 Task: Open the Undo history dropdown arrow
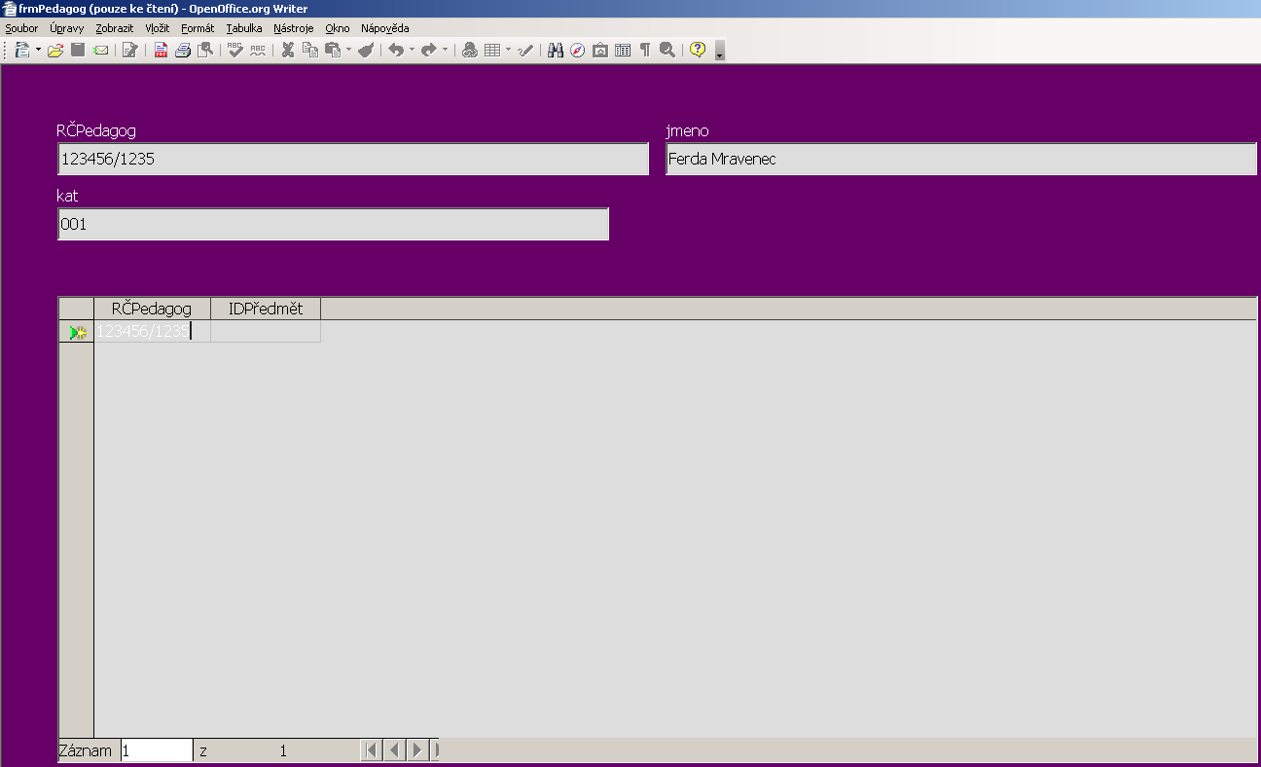[x=412, y=50]
